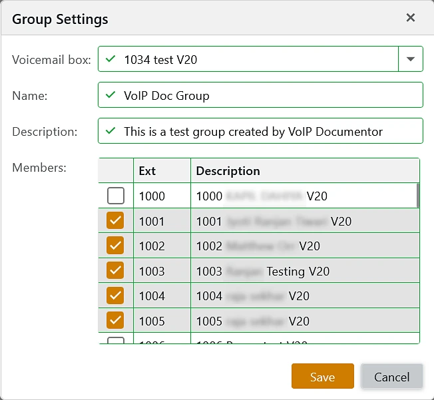434x400 pixels.
Task: Uncheck the member checkbox for 1003
Action: (115, 270)
